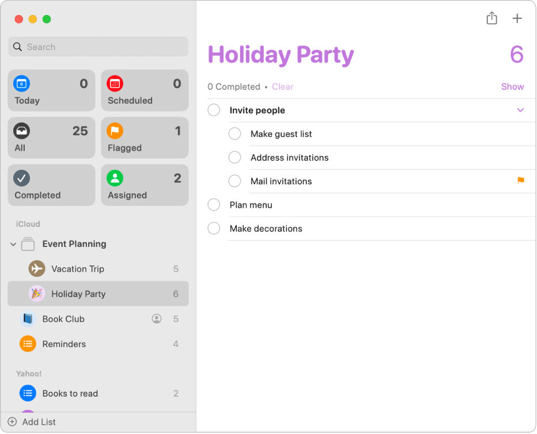Click the Add List button

tap(32, 422)
